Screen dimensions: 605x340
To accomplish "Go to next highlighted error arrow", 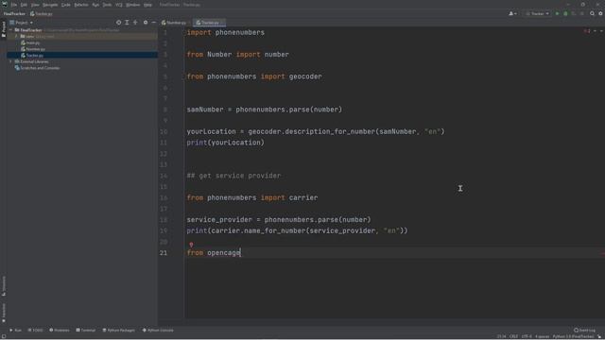I will pyautogui.click(x=601, y=31).
